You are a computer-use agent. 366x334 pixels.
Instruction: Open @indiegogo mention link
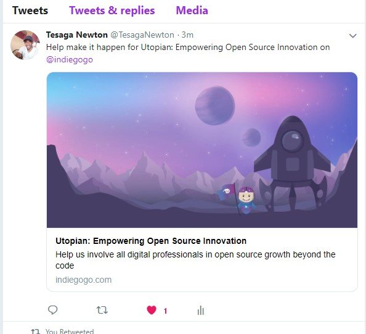[x=70, y=60]
